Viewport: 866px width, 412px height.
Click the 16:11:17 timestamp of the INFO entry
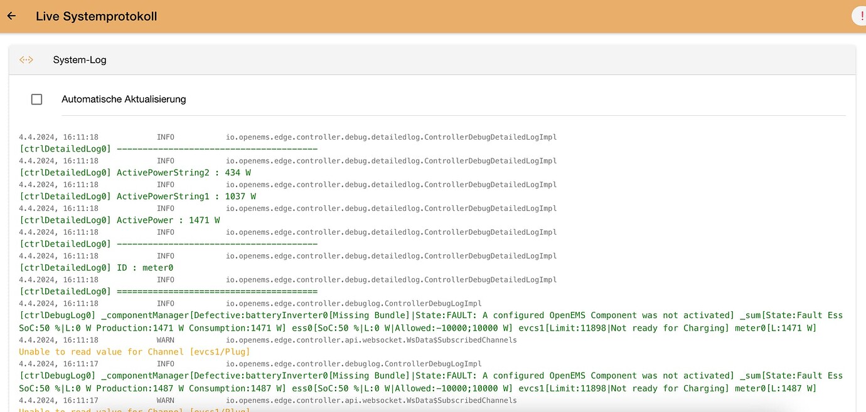coord(58,364)
